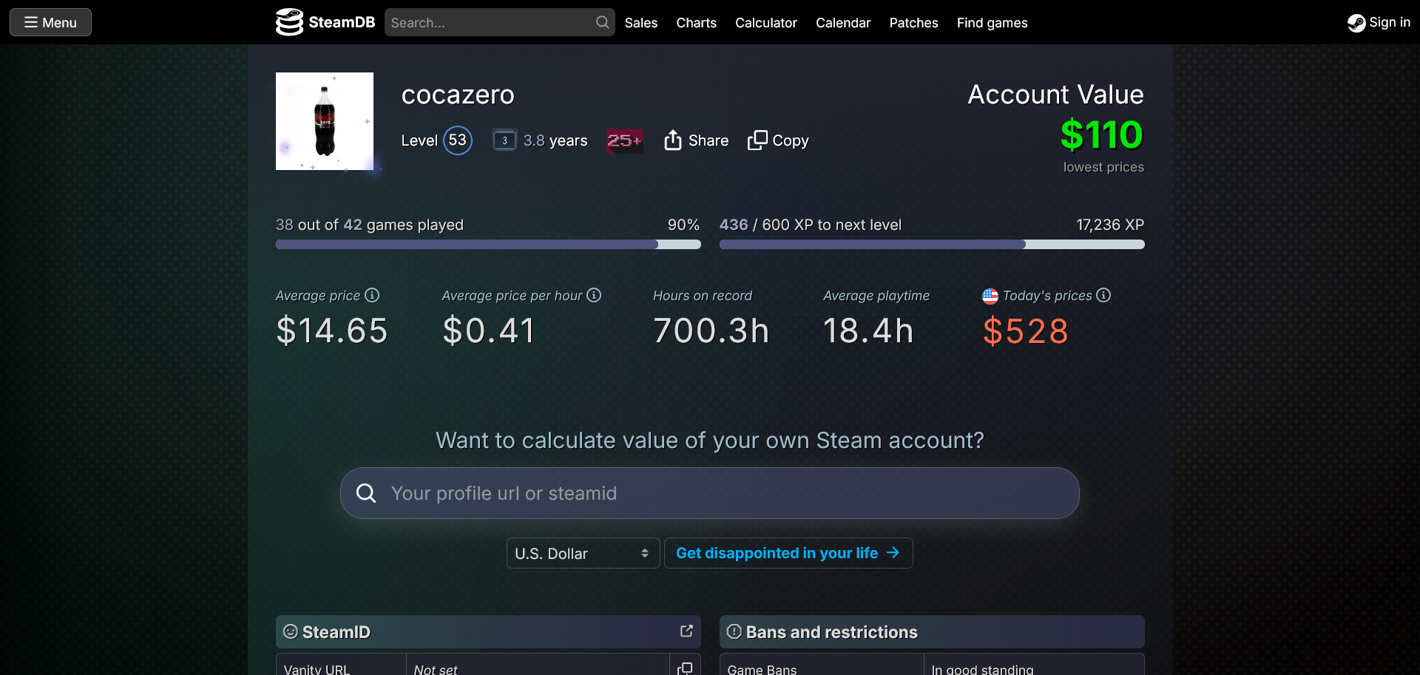The width and height of the screenshot is (1420, 675).
Task: Click the Average price info icon
Action: click(x=372, y=295)
